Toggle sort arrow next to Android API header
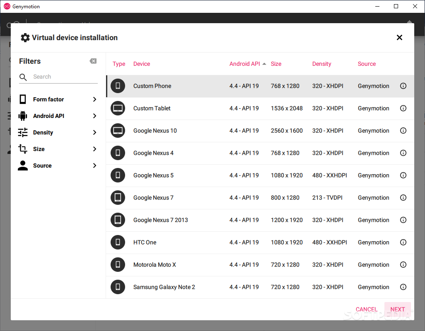425x331 pixels. click(x=264, y=64)
